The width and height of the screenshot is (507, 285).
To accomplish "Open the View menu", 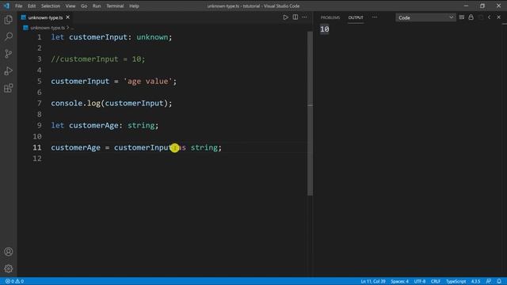I will [x=71, y=6].
